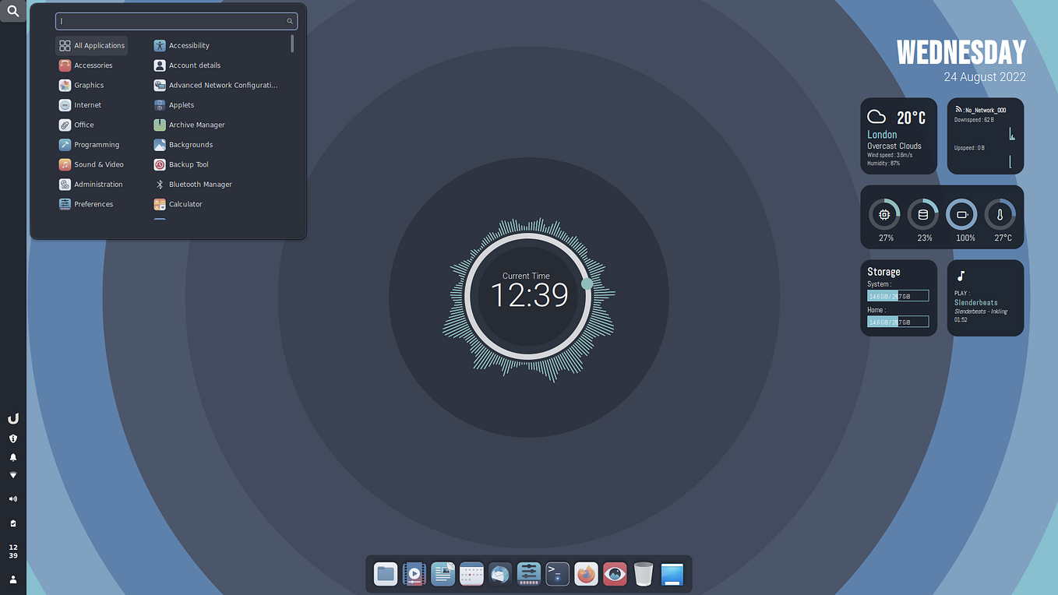The height and width of the screenshot is (595, 1058).
Task: Open the audio mixer settings icon
Action: pos(529,574)
